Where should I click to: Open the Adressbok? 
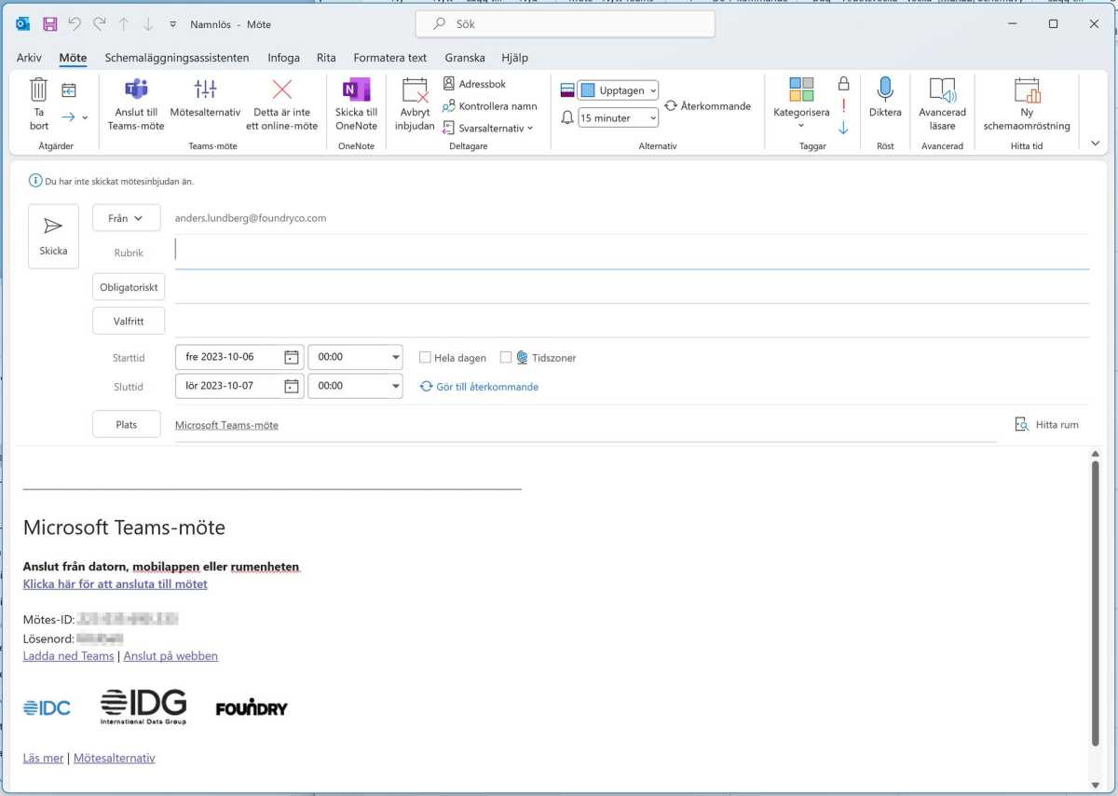[474, 84]
